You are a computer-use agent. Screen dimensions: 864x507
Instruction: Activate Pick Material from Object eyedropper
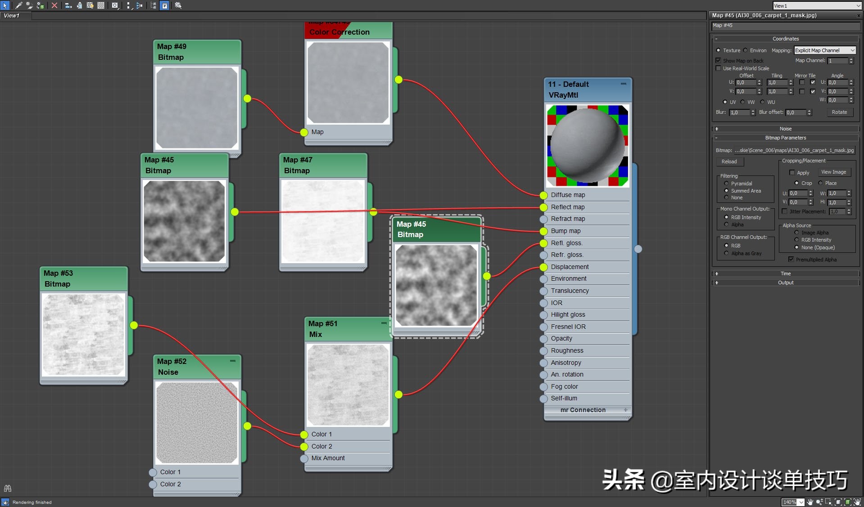pyautogui.click(x=19, y=5)
